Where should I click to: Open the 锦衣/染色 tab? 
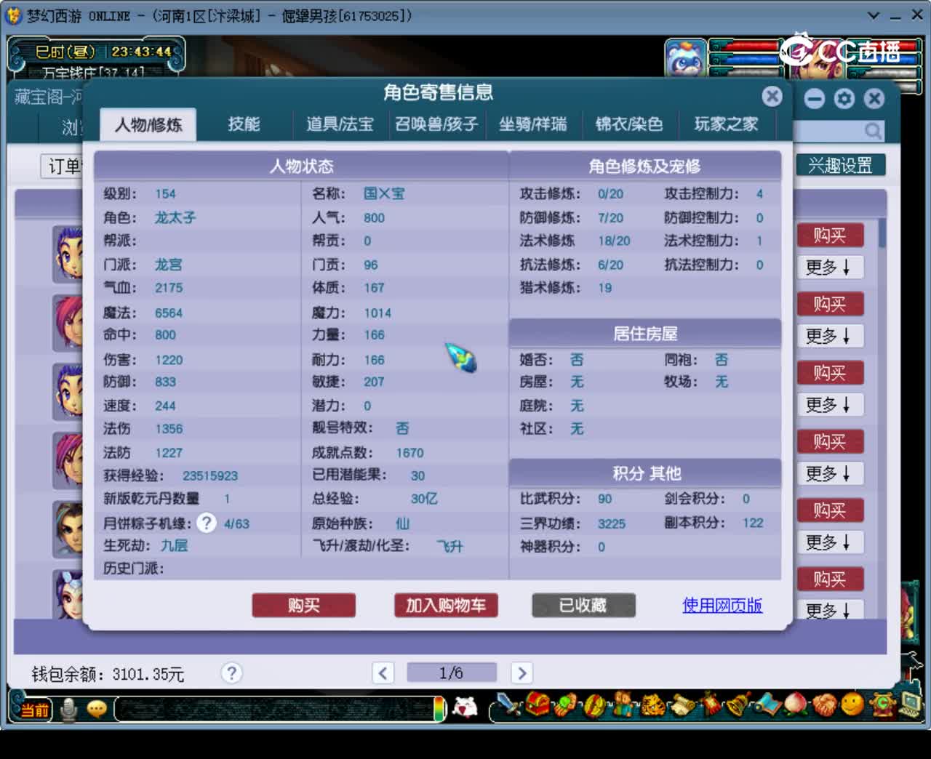[x=629, y=124]
